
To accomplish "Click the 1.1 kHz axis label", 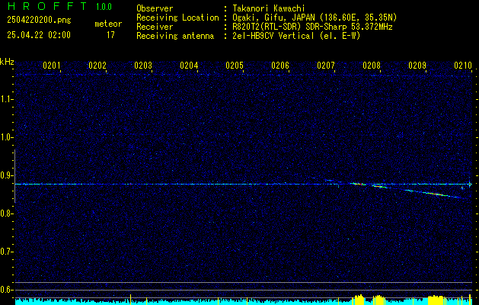I will click(7, 99).
